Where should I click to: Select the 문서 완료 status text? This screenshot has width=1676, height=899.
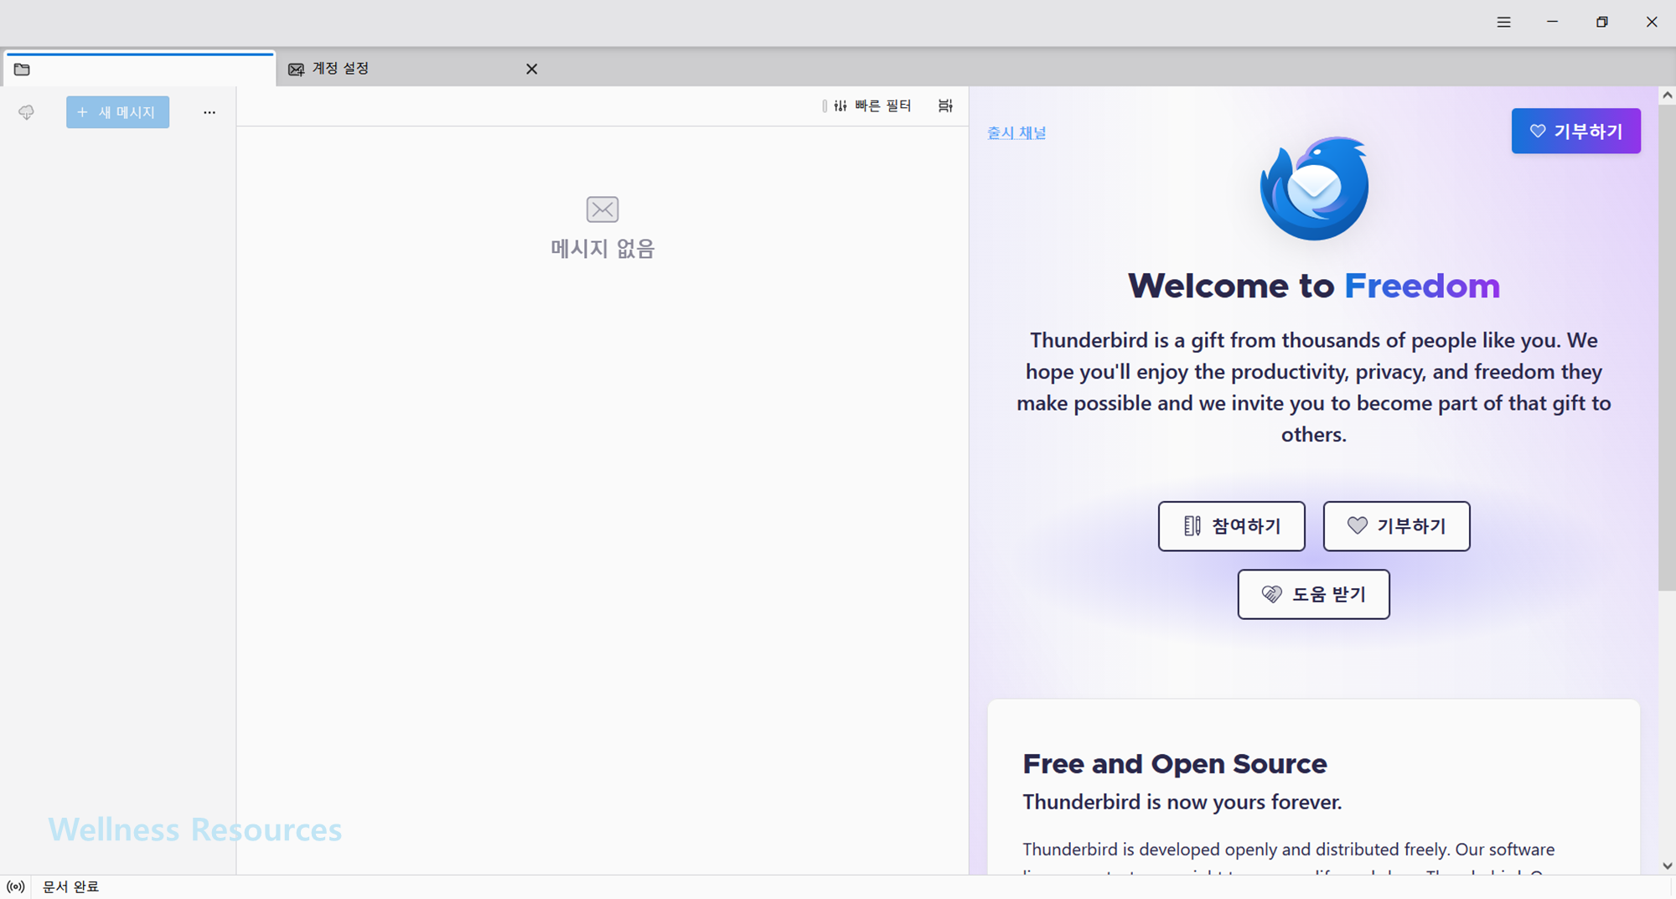click(70, 886)
